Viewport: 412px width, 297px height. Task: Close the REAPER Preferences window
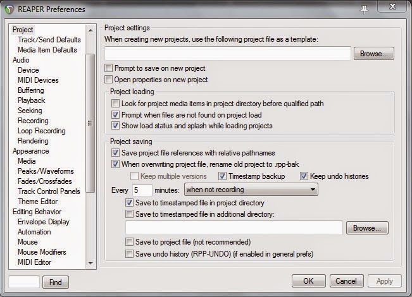392,6
